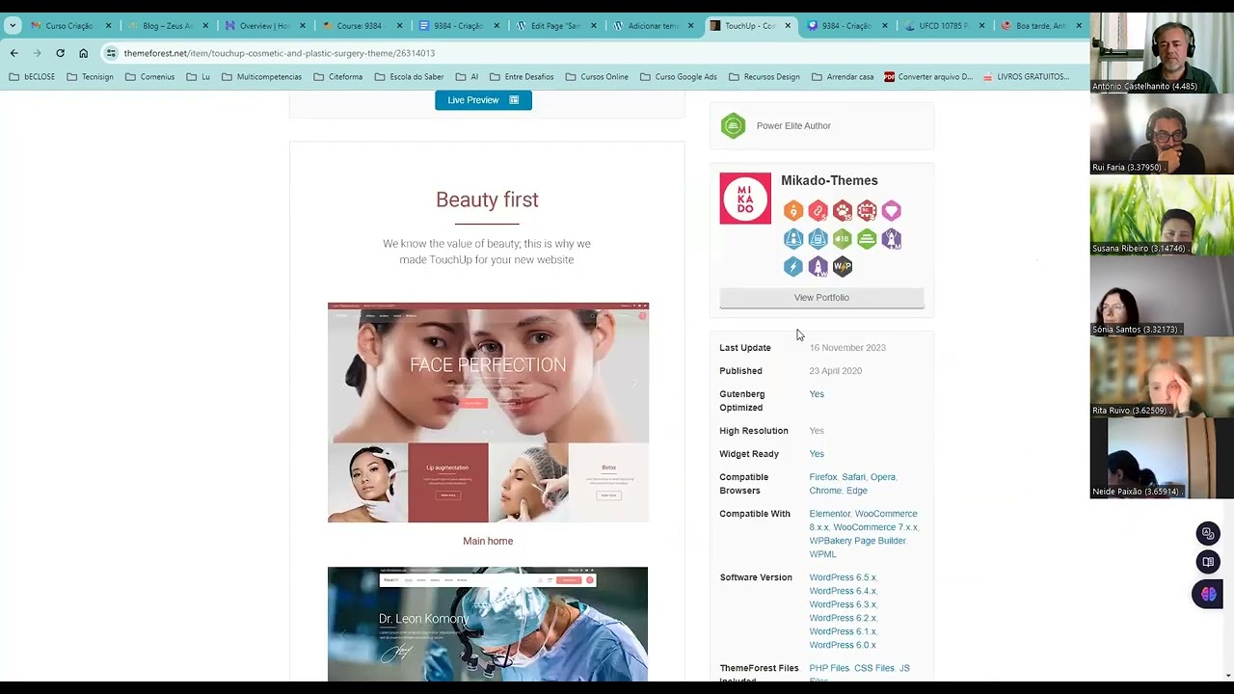Click the Gutenberg Optimized Yes link

(x=817, y=394)
